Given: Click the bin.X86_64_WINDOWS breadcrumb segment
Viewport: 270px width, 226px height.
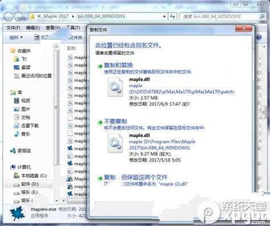Looking at the screenshot, I should click(101, 16).
